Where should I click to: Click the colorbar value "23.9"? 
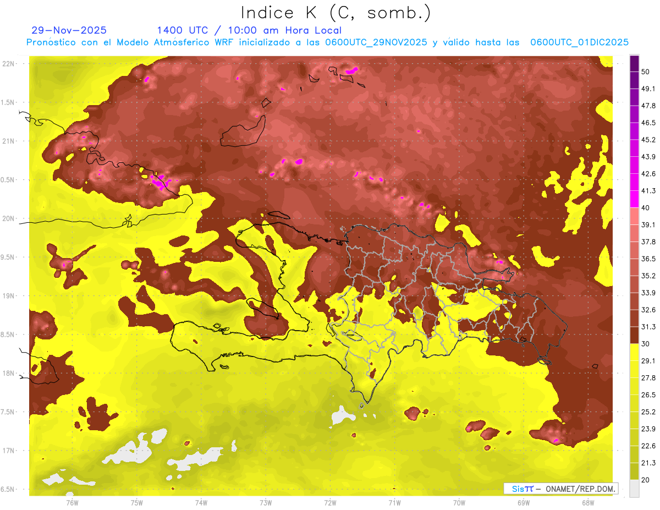[x=648, y=429]
